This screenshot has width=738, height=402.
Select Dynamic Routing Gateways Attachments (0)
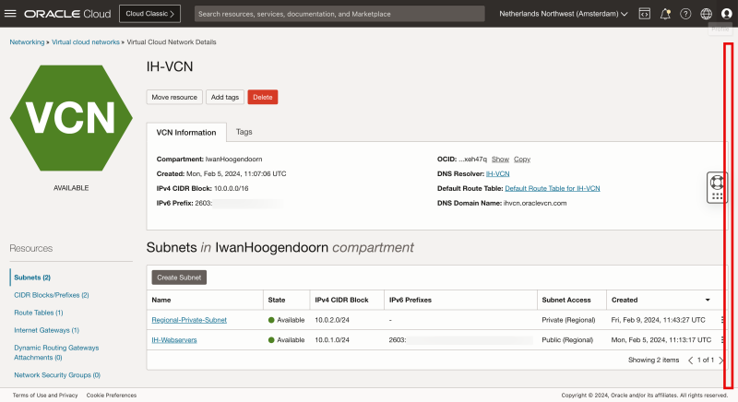point(56,352)
